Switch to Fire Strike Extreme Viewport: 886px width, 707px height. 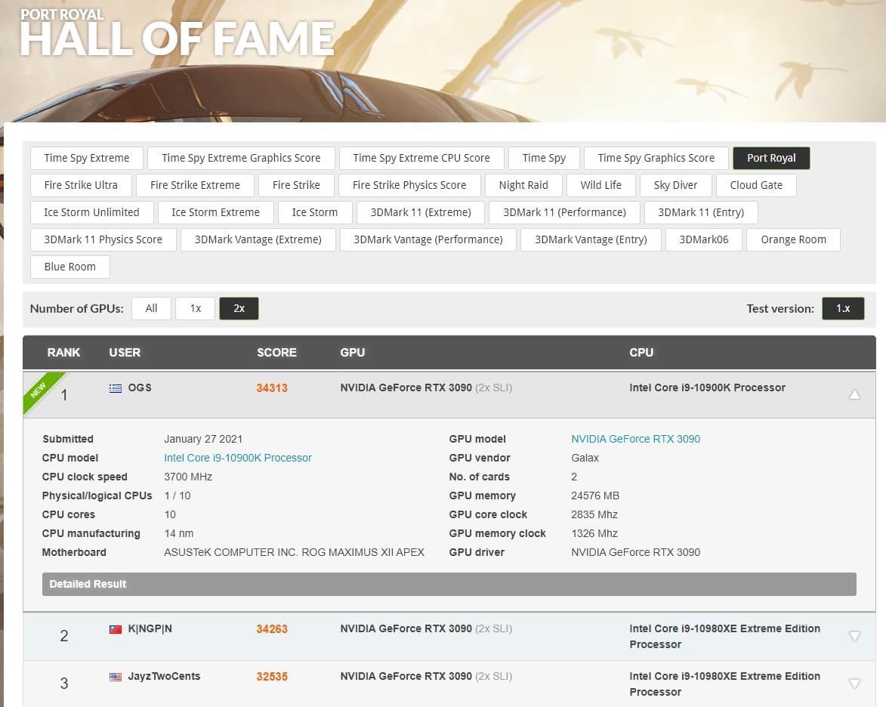point(195,185)
